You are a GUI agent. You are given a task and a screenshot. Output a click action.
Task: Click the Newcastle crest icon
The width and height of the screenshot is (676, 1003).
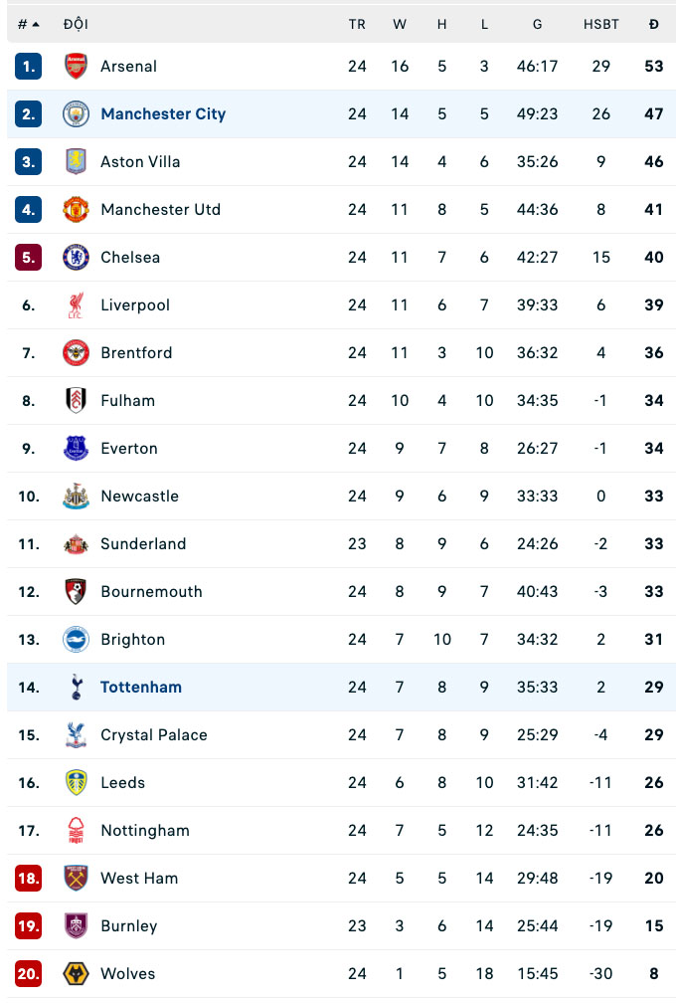click(x=76, y=497)
